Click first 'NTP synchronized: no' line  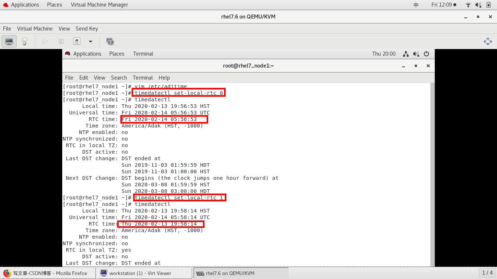tap(95, 139)
